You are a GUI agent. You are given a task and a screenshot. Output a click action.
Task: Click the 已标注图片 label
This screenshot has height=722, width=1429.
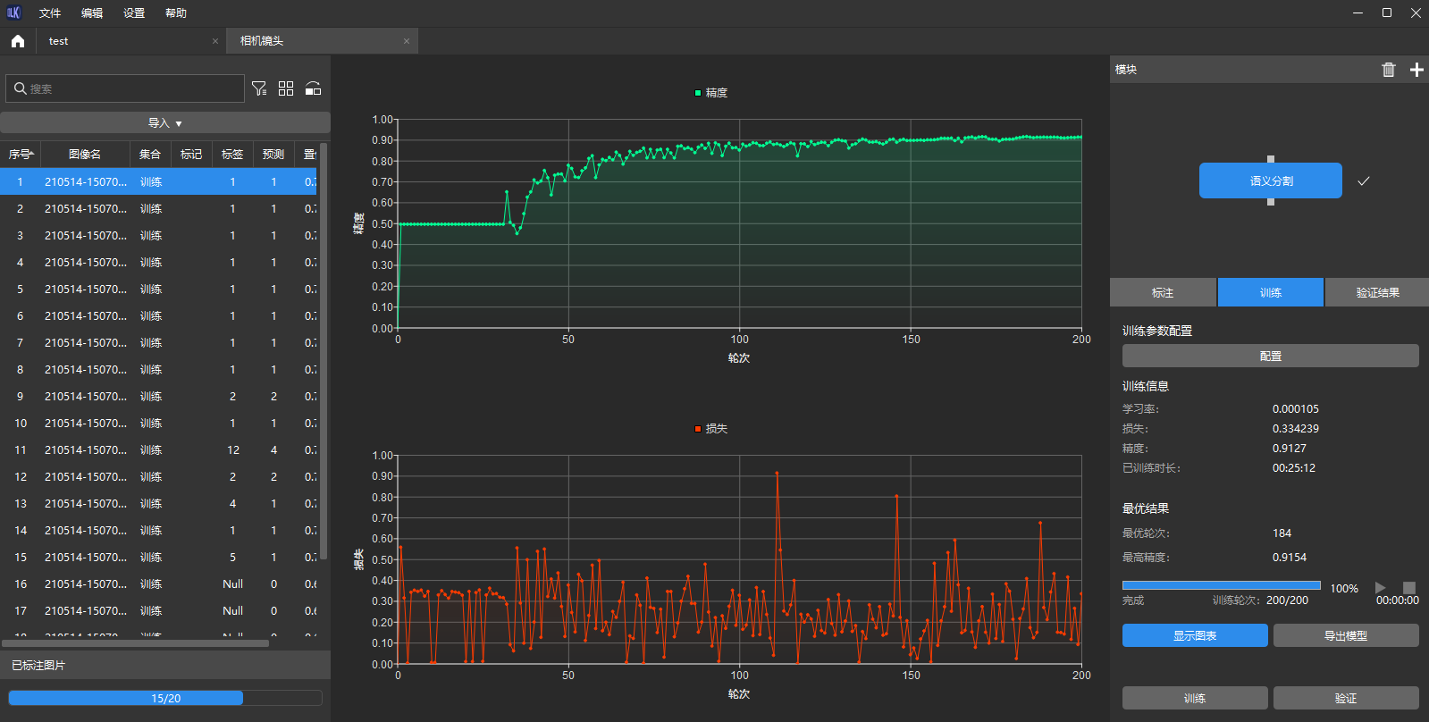tap(38, 666)
